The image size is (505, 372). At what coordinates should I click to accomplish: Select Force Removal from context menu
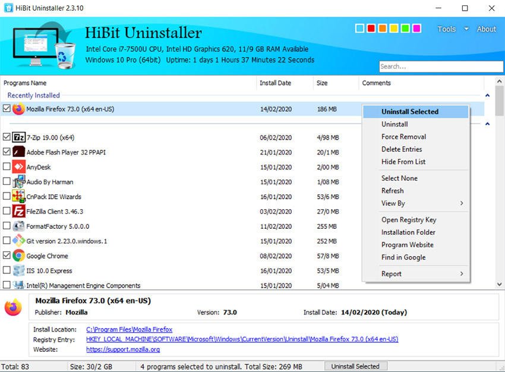(x=405, y=137)
